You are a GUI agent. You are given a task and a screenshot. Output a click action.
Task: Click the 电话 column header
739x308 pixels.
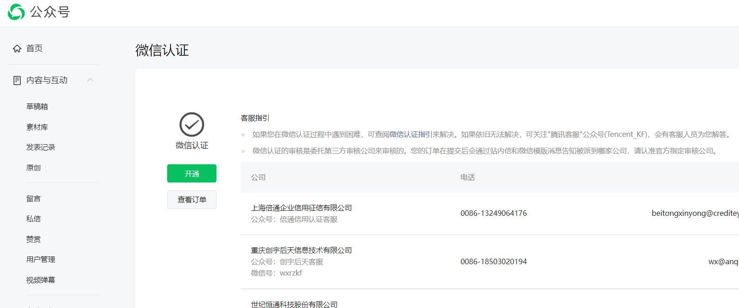click(x=468, y=177)
